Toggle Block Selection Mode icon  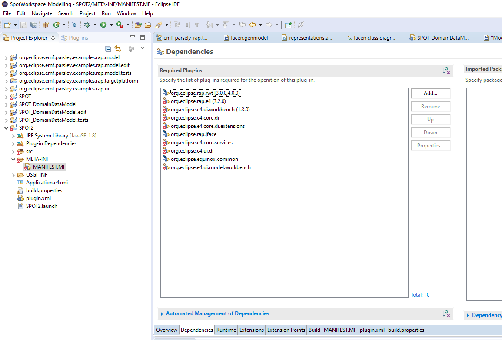click(187, 25)
